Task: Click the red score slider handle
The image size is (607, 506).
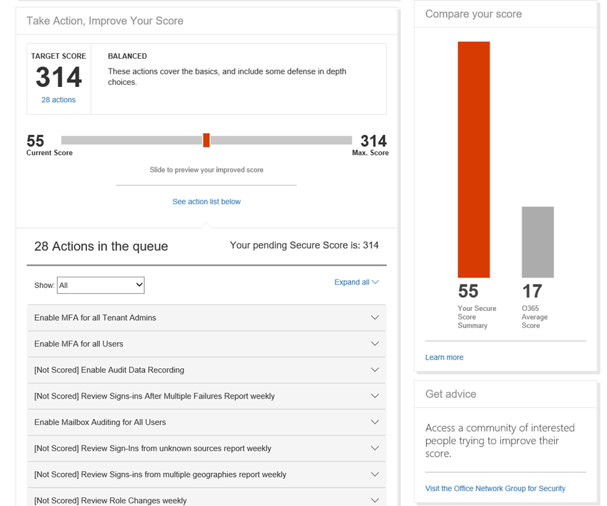Action: click(x=206, y=140)
